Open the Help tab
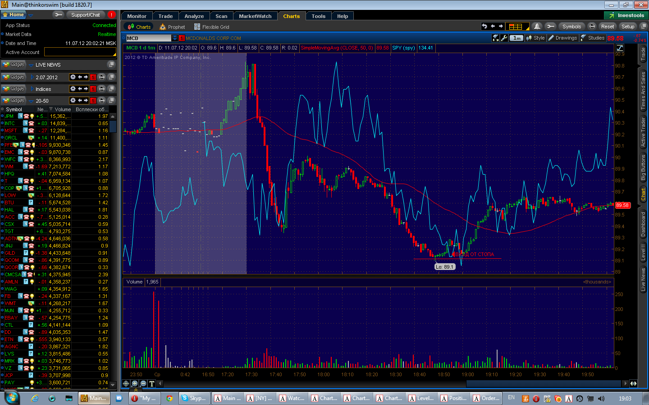649x405 pixels. tap(343, 16)
